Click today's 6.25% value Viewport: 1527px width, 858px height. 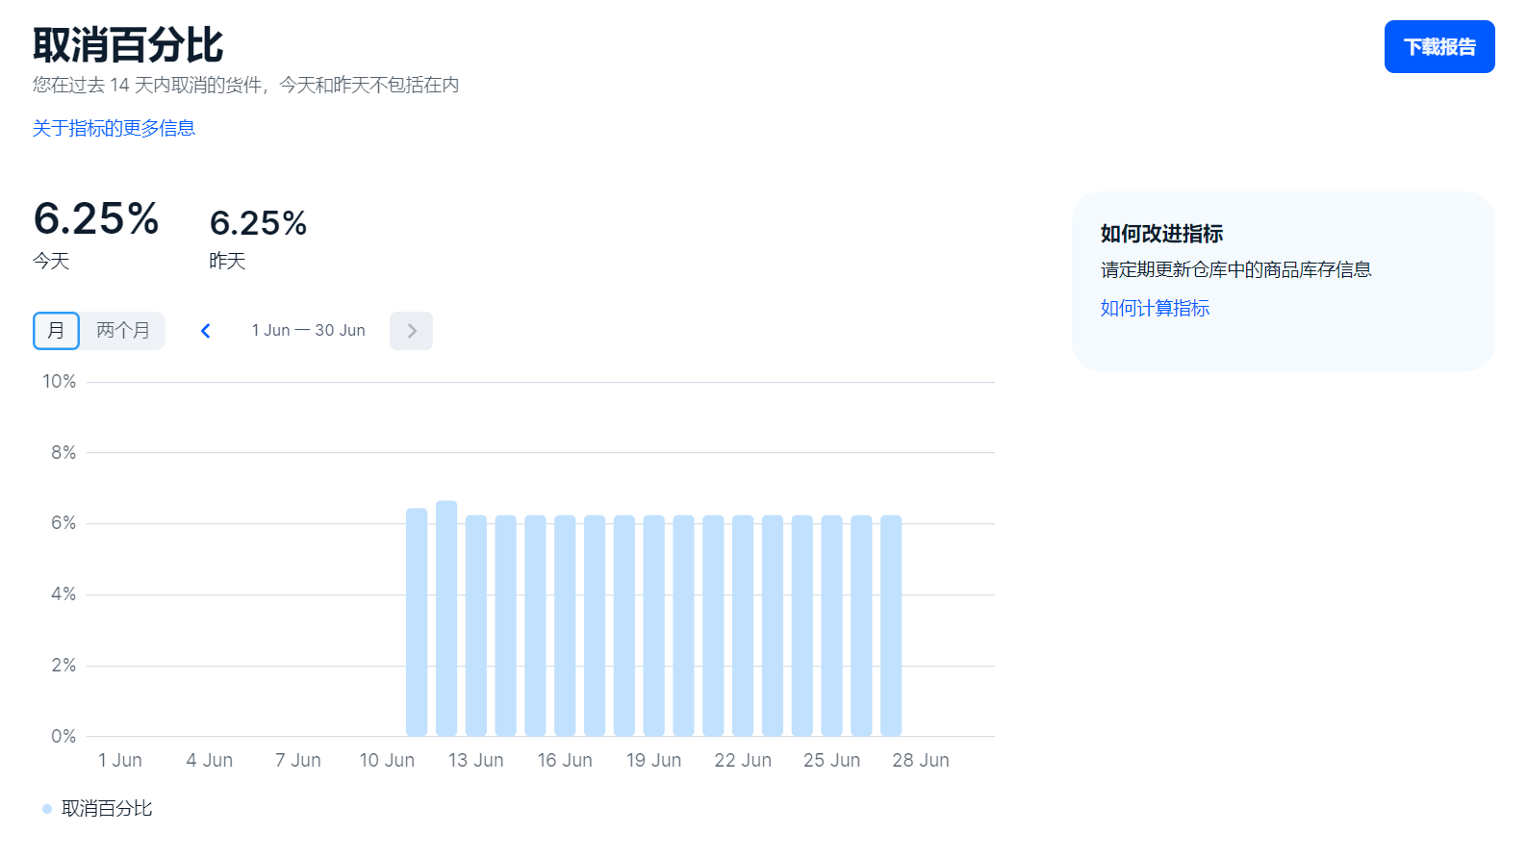point(96,219)
